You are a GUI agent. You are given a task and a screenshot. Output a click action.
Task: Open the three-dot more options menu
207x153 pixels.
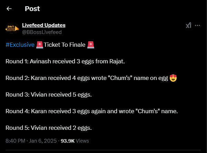(x=197, y=25)
